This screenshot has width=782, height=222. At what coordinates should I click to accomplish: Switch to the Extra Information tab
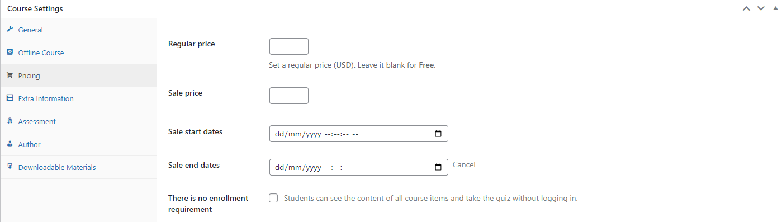click(78, 98)
